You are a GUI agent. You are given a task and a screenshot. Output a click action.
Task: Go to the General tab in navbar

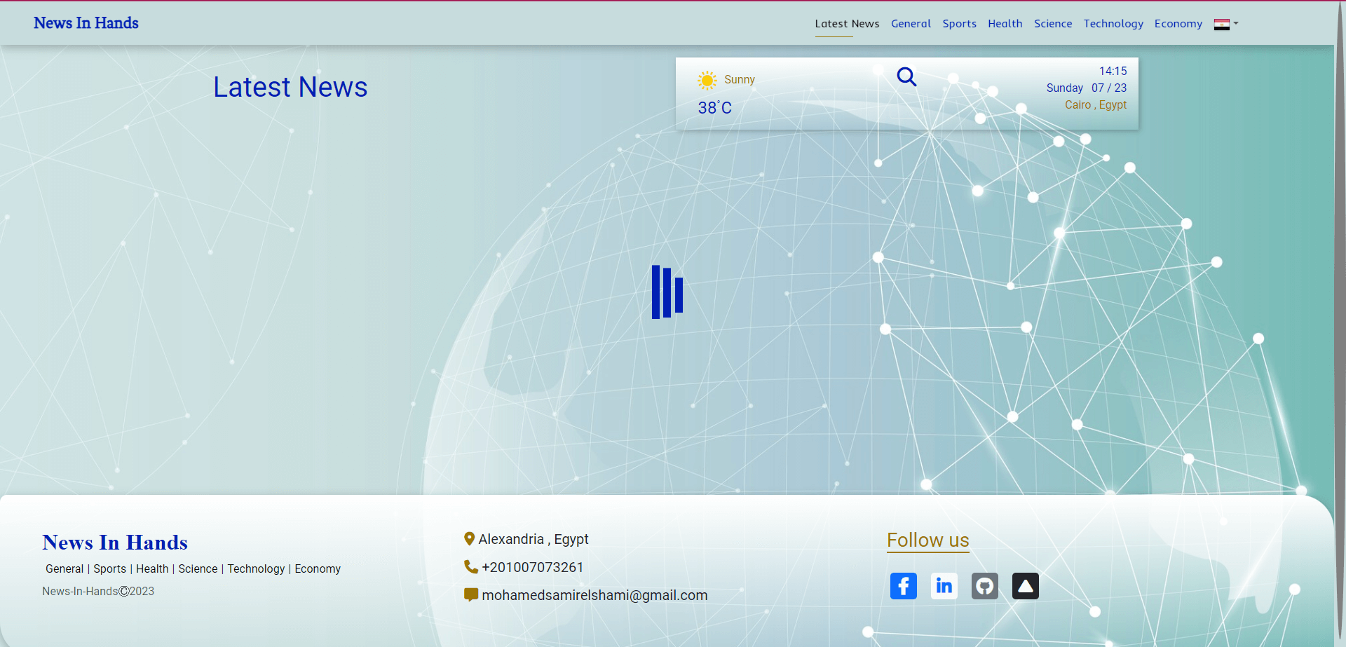(911, 24)
